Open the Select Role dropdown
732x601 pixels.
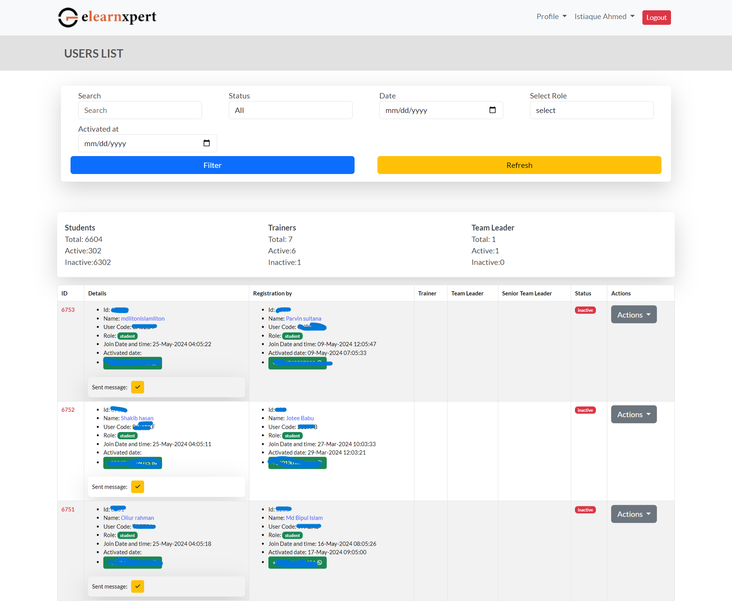(591, 110)
